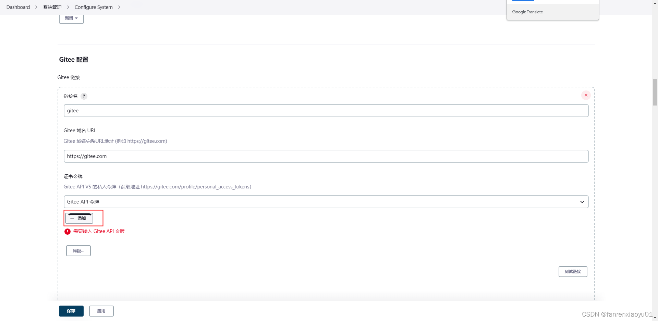The image size is (658, 321).
Task: Click the red error icon beside token warning
Action: click(x=68, y=232)
